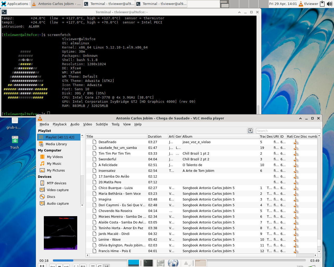Open the clipboard manager tray icon
The height and width of the screenshot is (267, 334).
click(322, 4)
